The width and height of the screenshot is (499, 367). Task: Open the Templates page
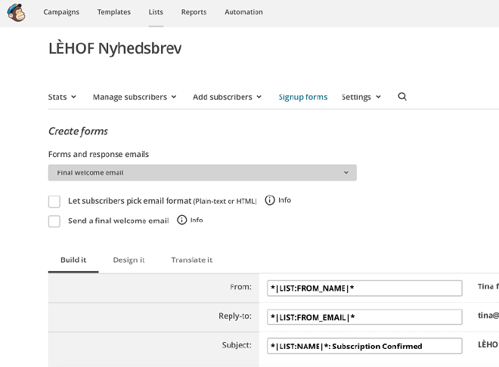click(x=113, y=12)
